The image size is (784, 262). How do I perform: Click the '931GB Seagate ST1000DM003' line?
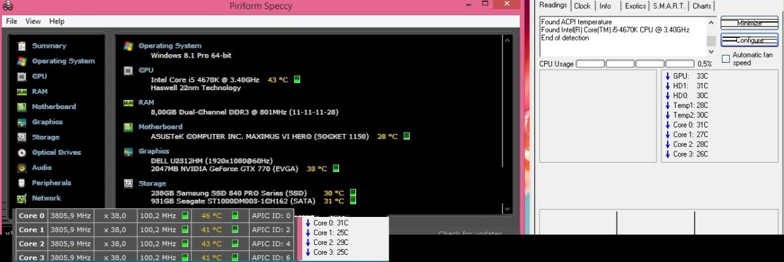point(233,201)
